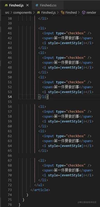Click the opening li tag on line 56
This screenshot has height=207, width=100.
point(42,106)
